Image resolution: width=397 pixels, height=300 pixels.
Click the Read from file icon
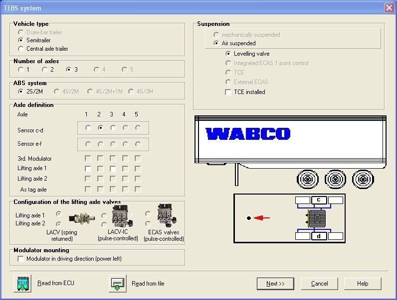pos(118,284)
